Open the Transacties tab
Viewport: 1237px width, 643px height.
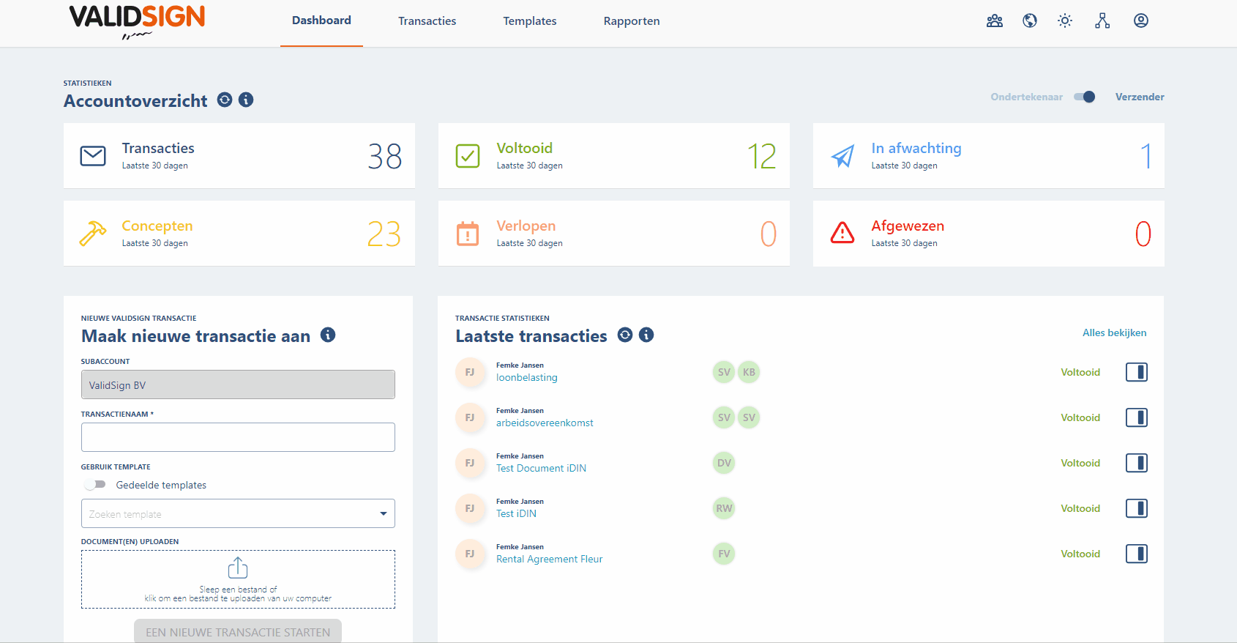(427, 21)
